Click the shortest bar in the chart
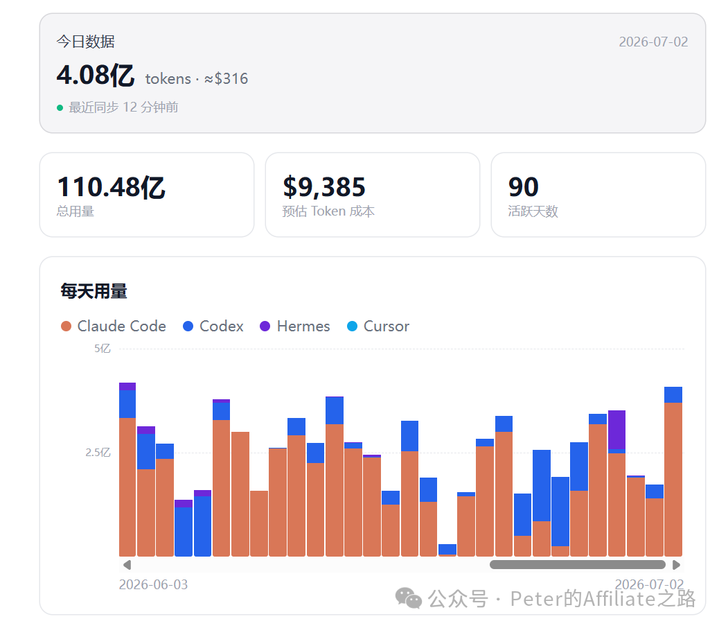 tap(447, 550)
